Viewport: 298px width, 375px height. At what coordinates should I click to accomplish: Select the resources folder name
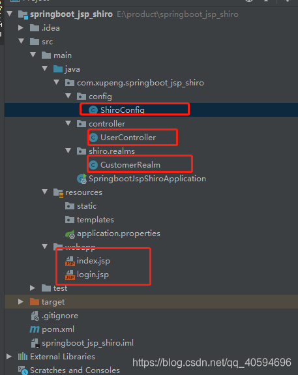click(83, 192)
